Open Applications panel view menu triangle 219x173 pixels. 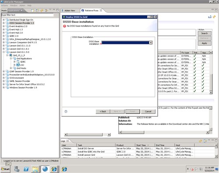tap(50, 10)
